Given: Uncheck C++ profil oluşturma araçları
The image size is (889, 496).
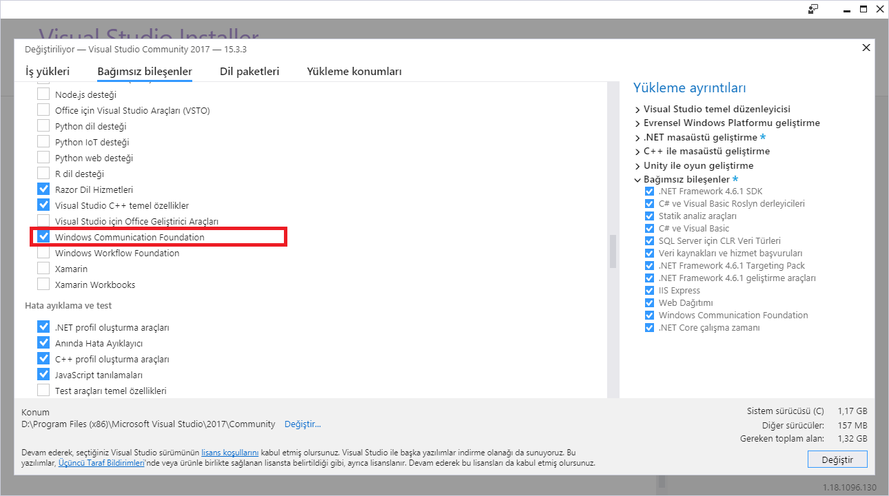Looking at the screenshot, I should 43,359.
